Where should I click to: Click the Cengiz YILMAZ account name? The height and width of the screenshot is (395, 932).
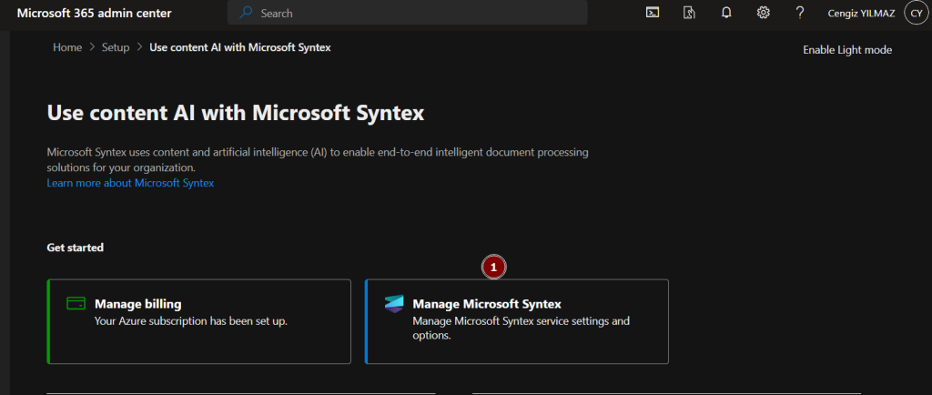[861, 14]
